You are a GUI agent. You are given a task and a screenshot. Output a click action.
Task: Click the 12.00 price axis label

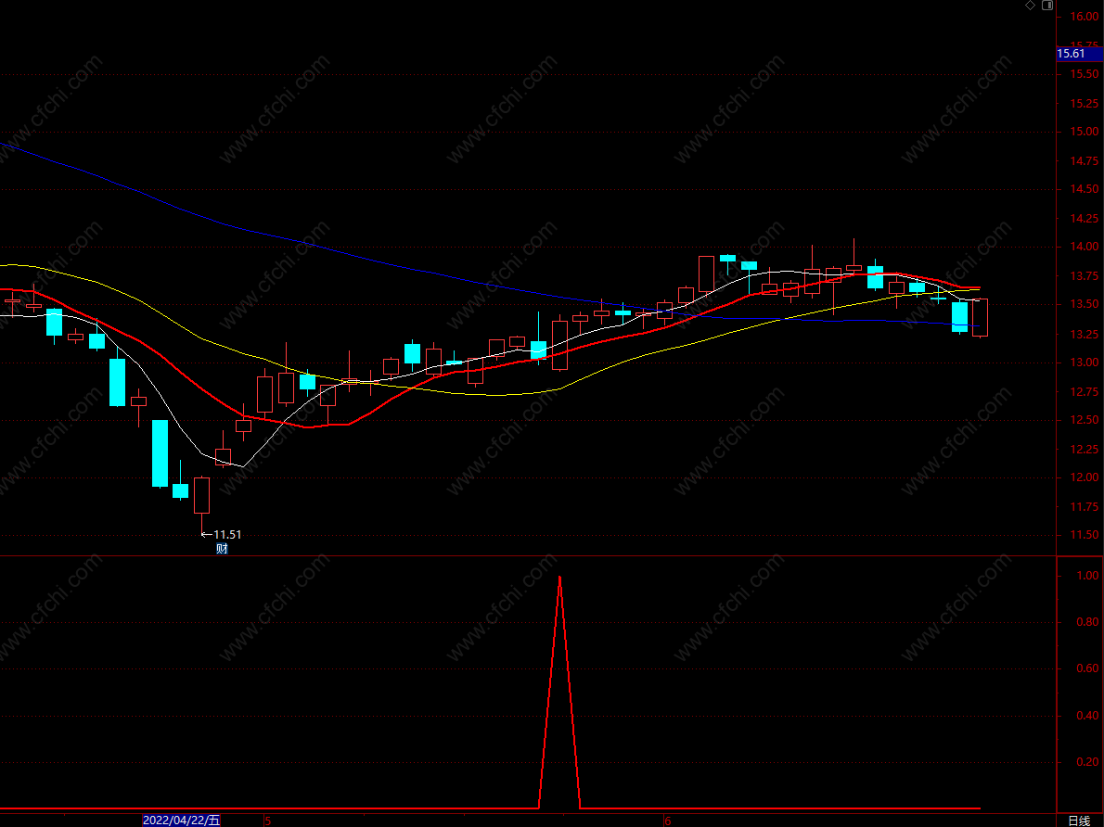coord(1084,477)
